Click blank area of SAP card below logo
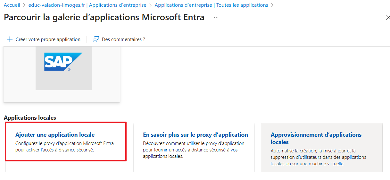The height and width of the screenshot is (180, 390). [62, 96]
